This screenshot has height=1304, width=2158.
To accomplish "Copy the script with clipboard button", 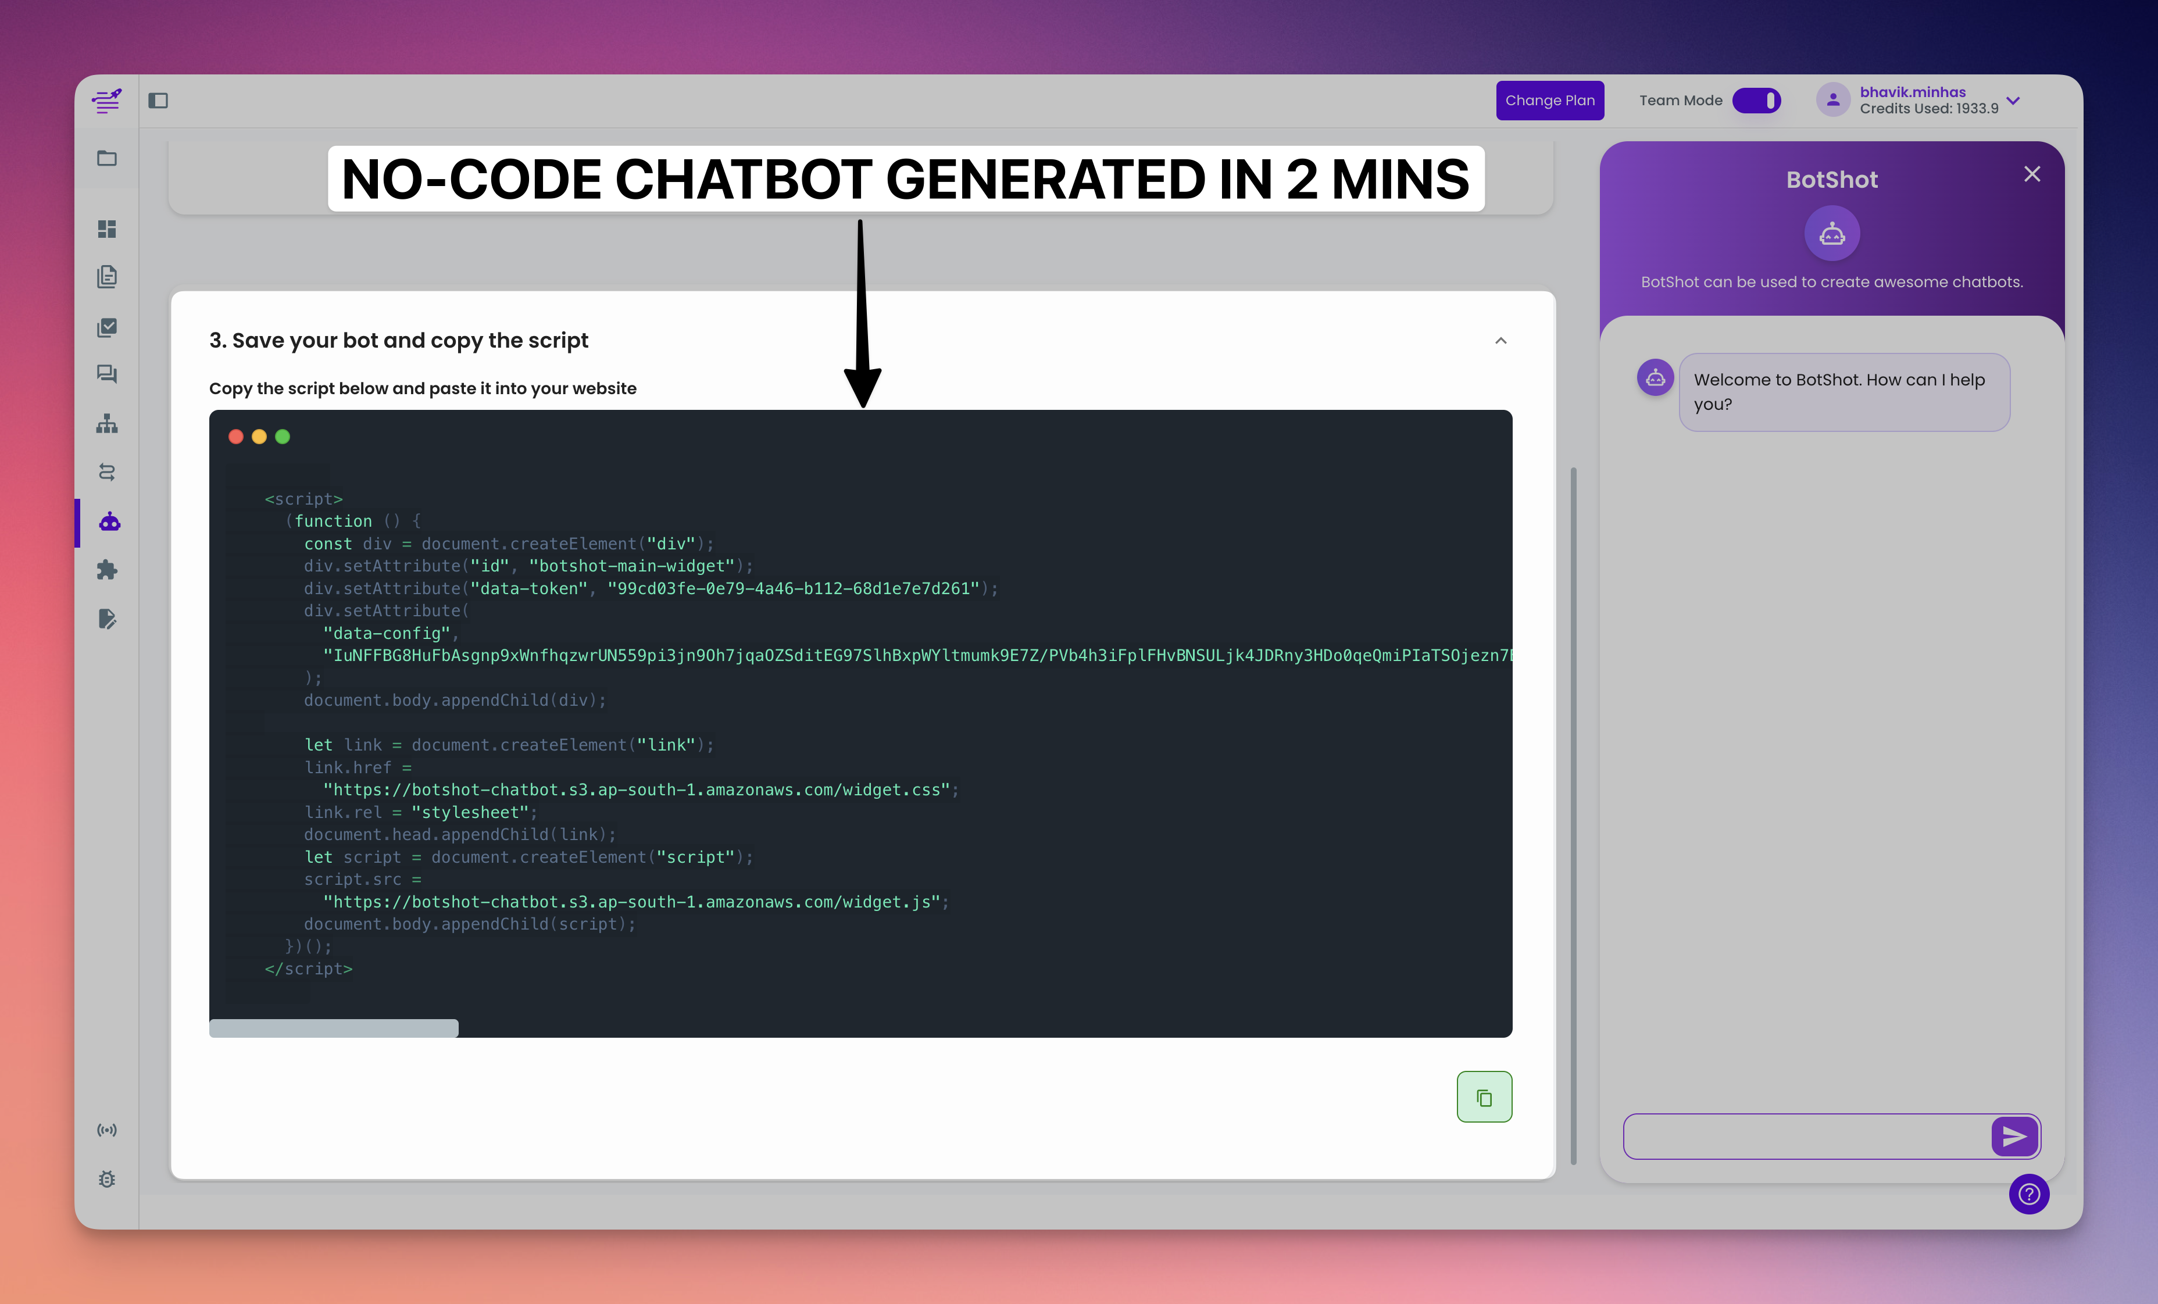I will coord(1484,1096).
